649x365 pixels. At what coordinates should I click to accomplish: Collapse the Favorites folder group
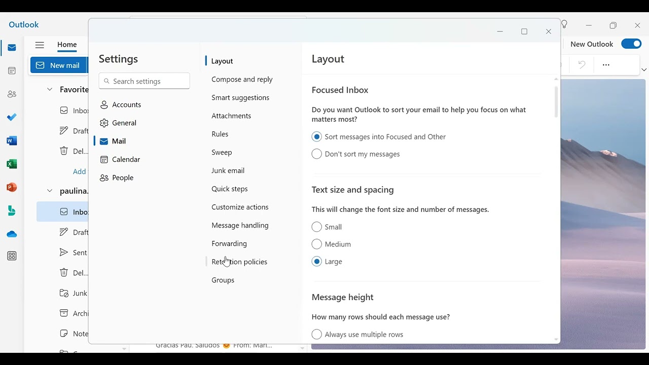(50, 89)
